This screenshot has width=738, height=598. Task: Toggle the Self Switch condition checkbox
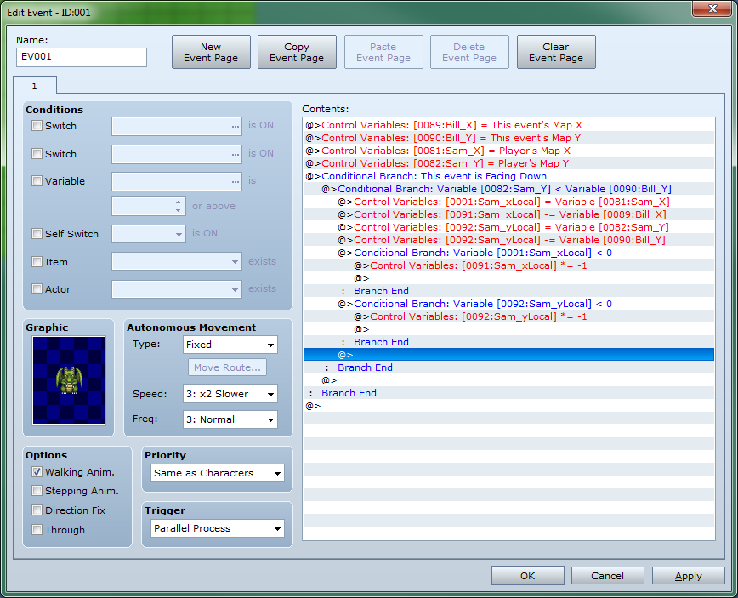[37, 234]
